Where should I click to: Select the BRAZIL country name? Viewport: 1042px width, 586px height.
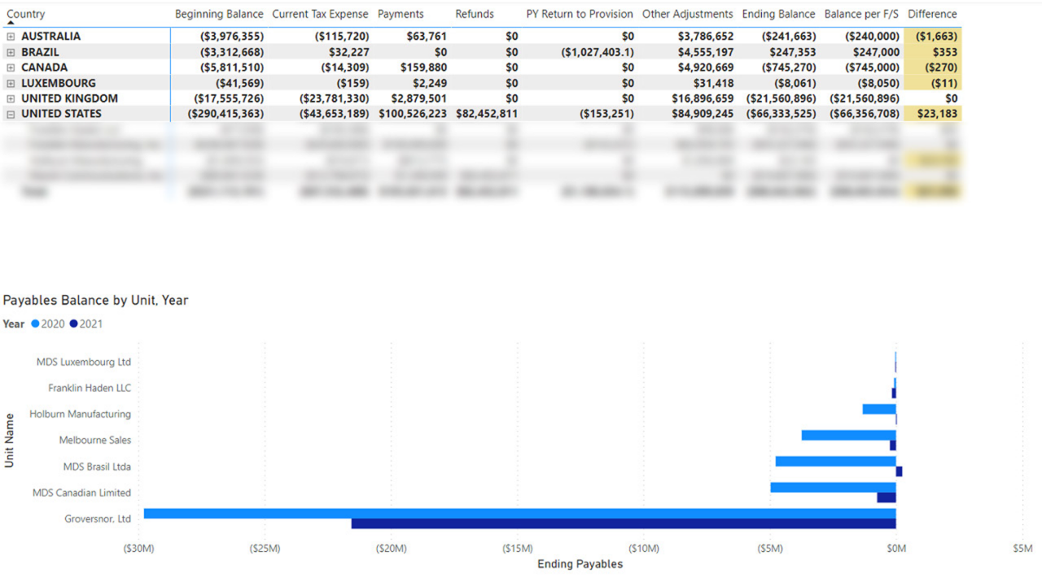pos(40,52)
